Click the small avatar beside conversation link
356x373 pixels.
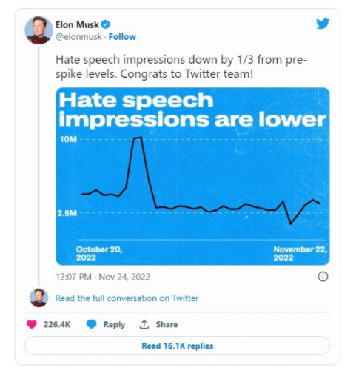click(38, 298)
